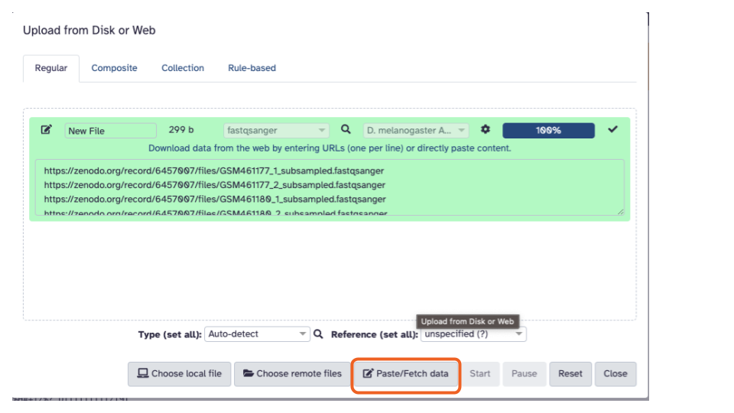The height and width of the screenshot is (413, 734).
Task: Click the 100% upload progress bar
Action: tap(548, 131)
